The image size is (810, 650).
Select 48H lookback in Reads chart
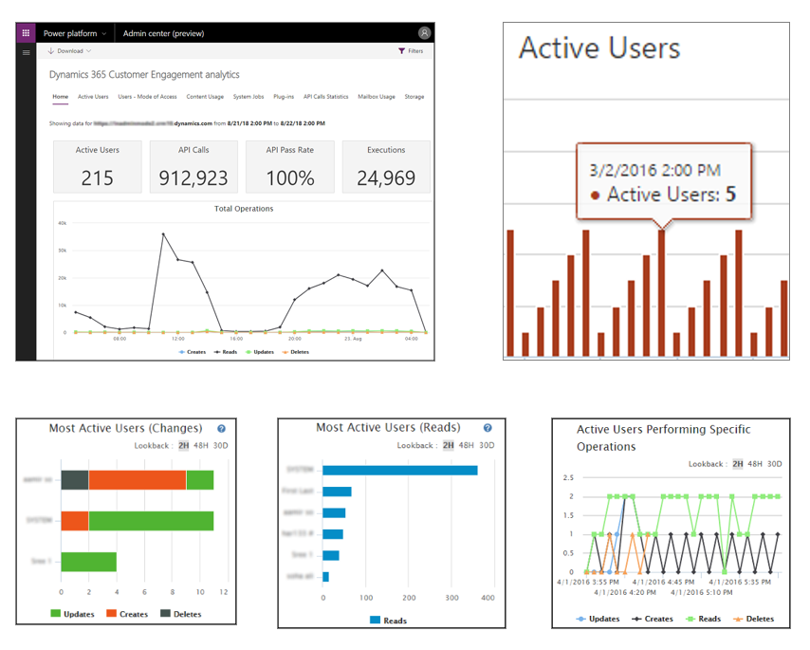[466, 445]
